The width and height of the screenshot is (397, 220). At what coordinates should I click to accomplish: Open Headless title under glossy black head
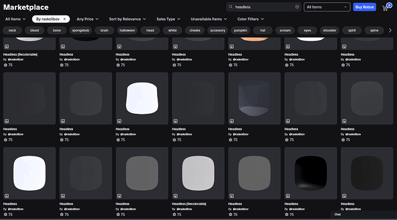click(x=291, y=204)
